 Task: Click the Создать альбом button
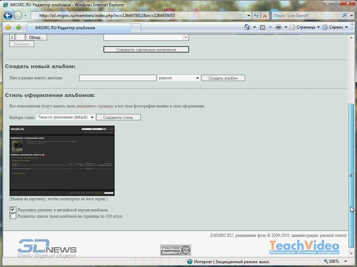[x=223, y=78]
